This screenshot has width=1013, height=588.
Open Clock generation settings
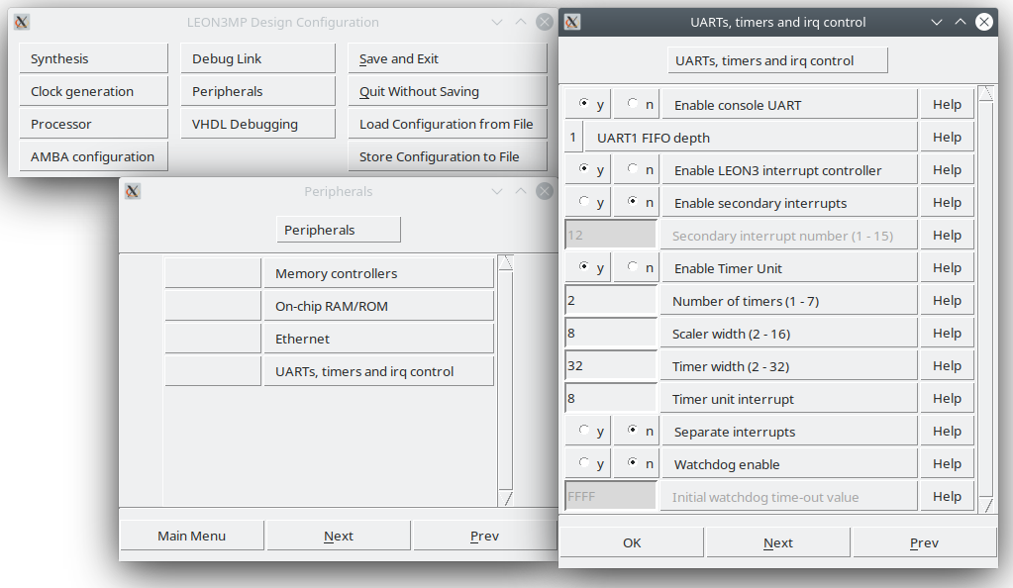[x=94, y=91]
